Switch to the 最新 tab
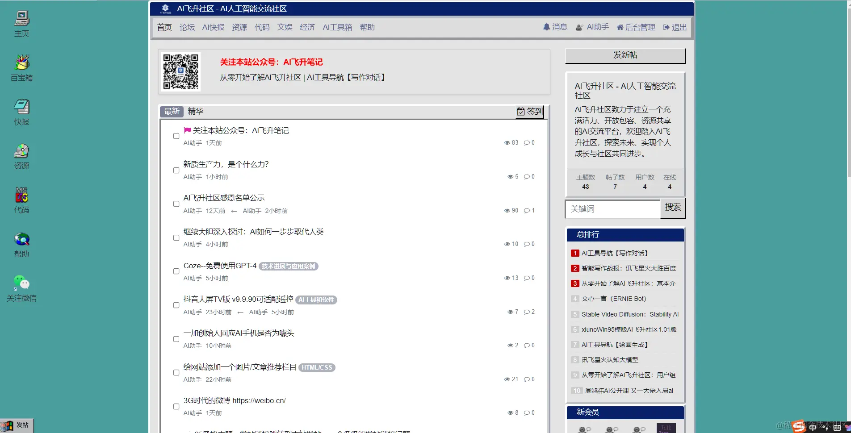Image resolution: width=851 pixels, height=433 pixels. point(172,112)
